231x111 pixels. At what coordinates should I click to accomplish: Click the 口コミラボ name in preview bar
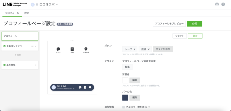pos(62,86)
